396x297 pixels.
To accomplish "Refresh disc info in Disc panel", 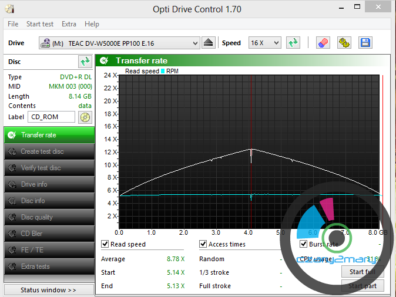I will (x=85, y=62).
